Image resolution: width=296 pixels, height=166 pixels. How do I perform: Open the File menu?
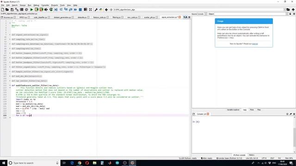tap(2, 5)
